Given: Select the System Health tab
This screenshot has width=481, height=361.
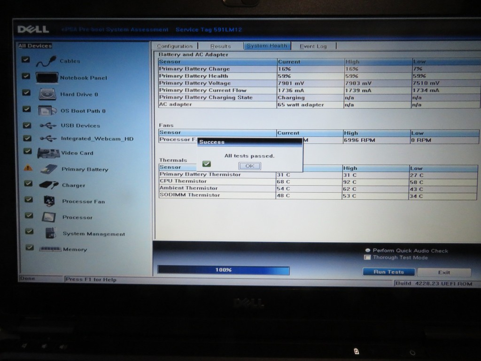Looking at the screenshot, I should [x=267, y=46].
